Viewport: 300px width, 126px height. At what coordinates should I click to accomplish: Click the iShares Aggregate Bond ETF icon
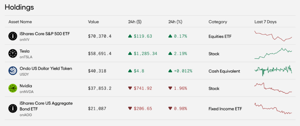[x=13, y=108]
